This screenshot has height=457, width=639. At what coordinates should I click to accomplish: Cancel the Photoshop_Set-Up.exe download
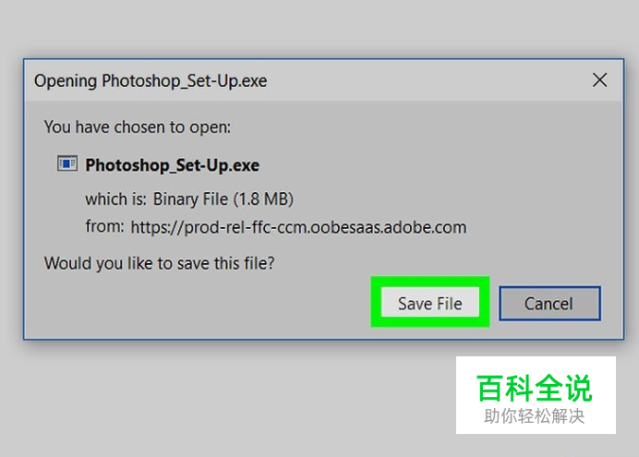pos(549,304)
